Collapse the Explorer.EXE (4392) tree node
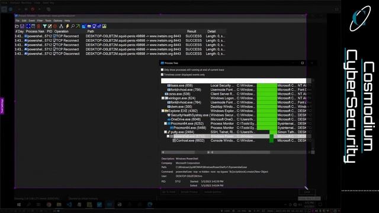Screen dimensions: 379x213 tap(163, 111)
